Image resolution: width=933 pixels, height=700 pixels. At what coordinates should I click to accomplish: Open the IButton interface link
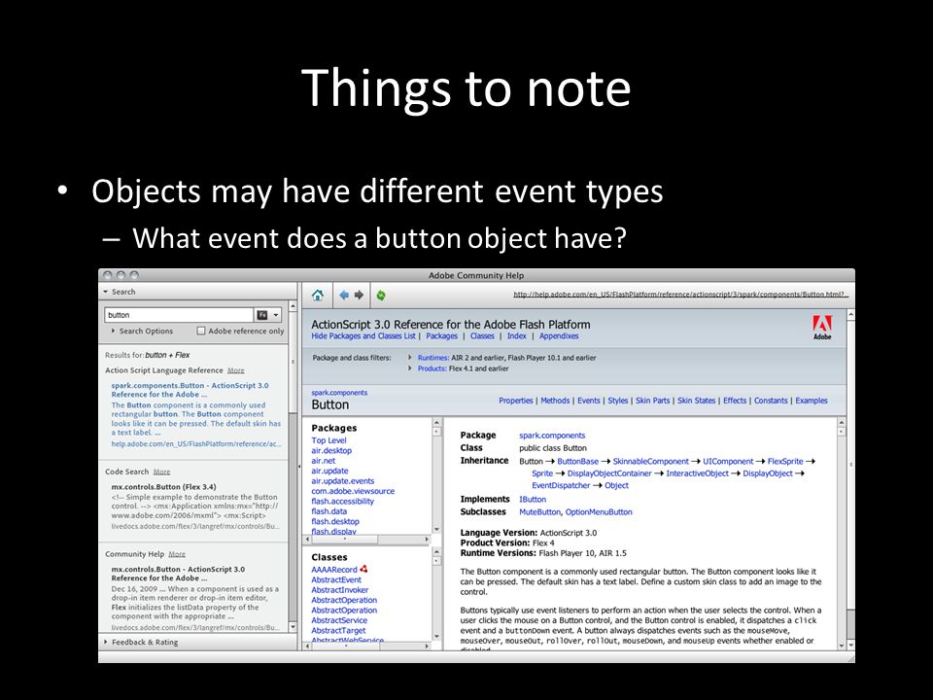[532, 500]
